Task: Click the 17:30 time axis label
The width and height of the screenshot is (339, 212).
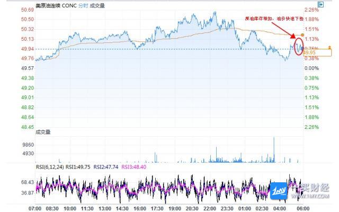Action: coord(157,209)
